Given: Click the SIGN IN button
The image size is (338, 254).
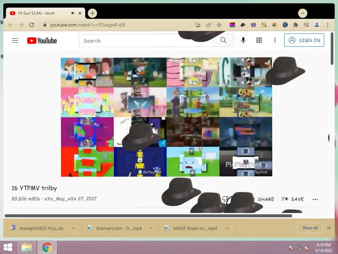Looking at the screenshot, I should 304,40.
